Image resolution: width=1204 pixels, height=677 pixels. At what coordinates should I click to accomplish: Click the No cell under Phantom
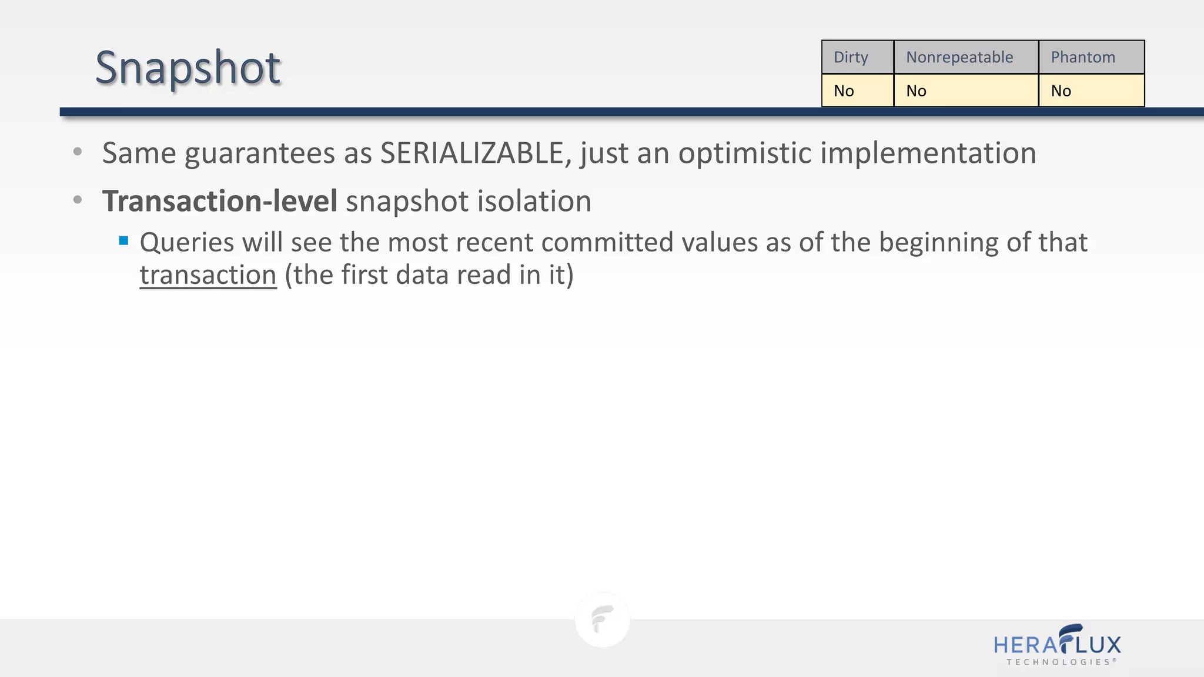pyautogui.click(x=1091, y=91)
